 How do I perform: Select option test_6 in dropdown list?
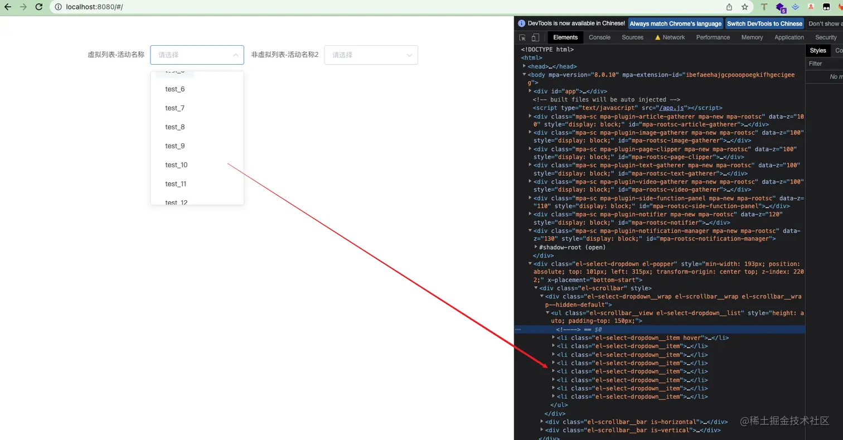tap(197, 89)
